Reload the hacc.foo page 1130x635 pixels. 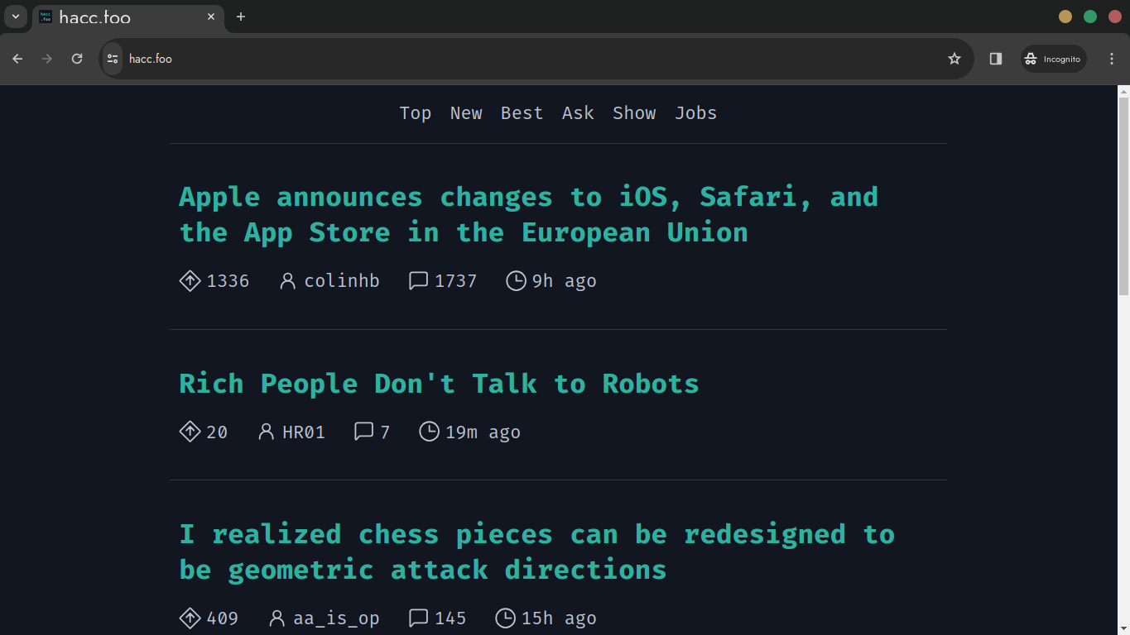[x=77, y=59]
